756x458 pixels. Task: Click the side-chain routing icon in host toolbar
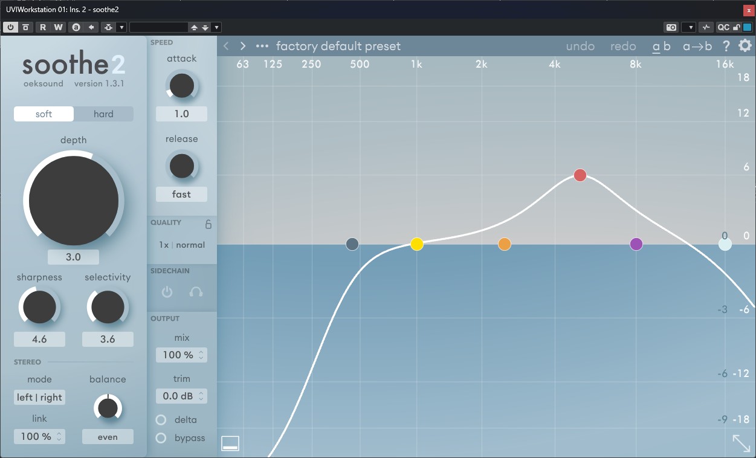108,27
